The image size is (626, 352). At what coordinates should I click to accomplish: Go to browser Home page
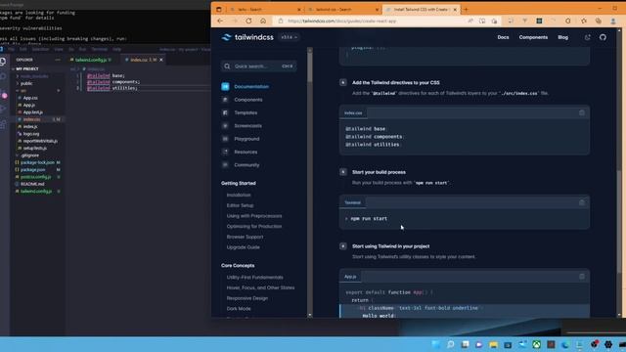263,21
